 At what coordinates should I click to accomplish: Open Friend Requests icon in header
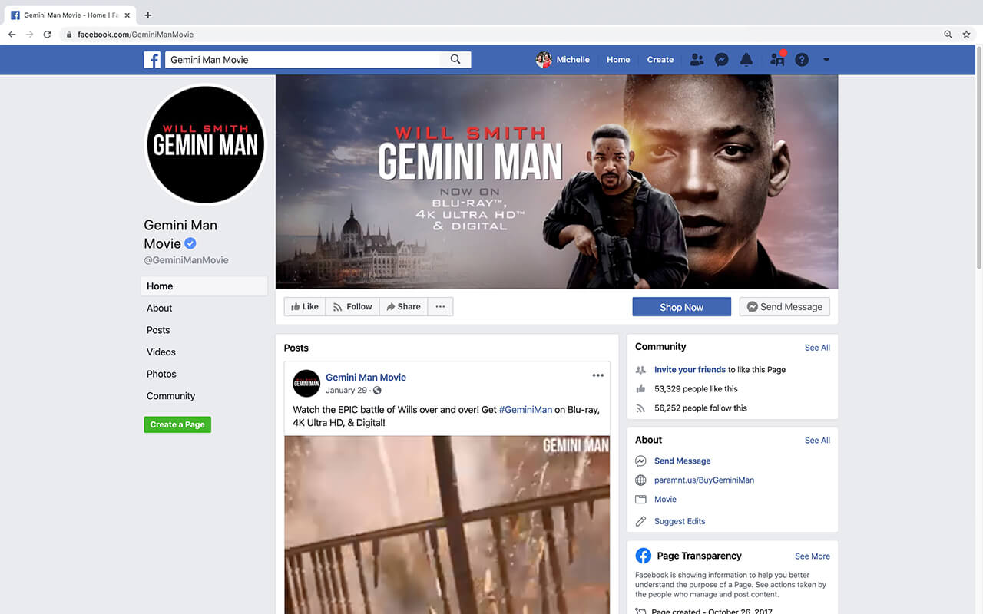coord(697,59)
